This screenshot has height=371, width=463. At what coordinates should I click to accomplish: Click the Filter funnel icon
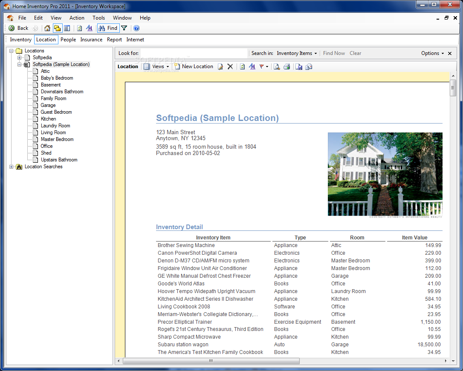coord(124,28)
